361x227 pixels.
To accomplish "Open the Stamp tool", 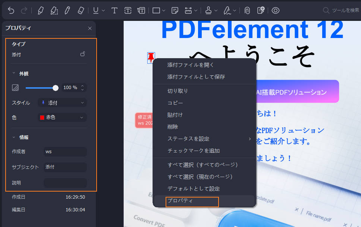I will click(x=209, y=10).
